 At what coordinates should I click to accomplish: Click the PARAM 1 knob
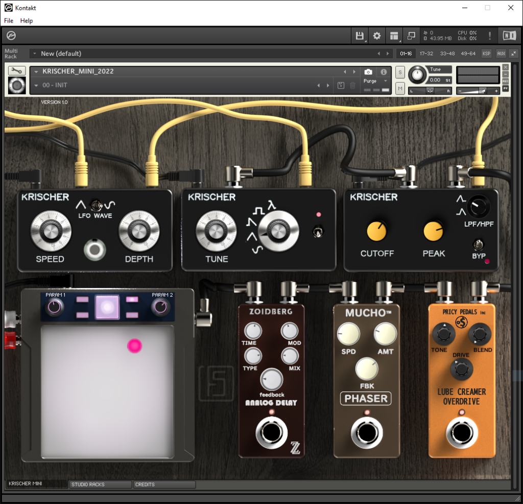point(55,307)
